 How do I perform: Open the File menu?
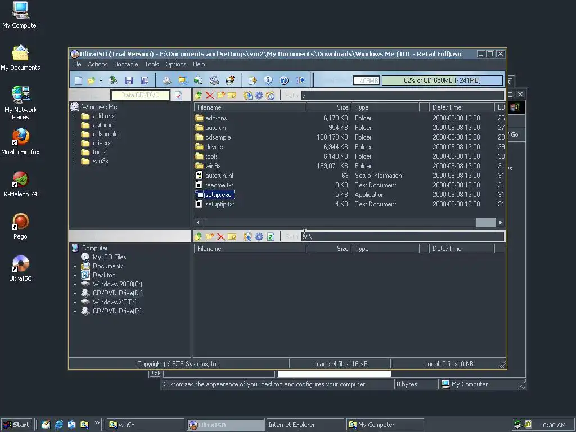point(76,64)
